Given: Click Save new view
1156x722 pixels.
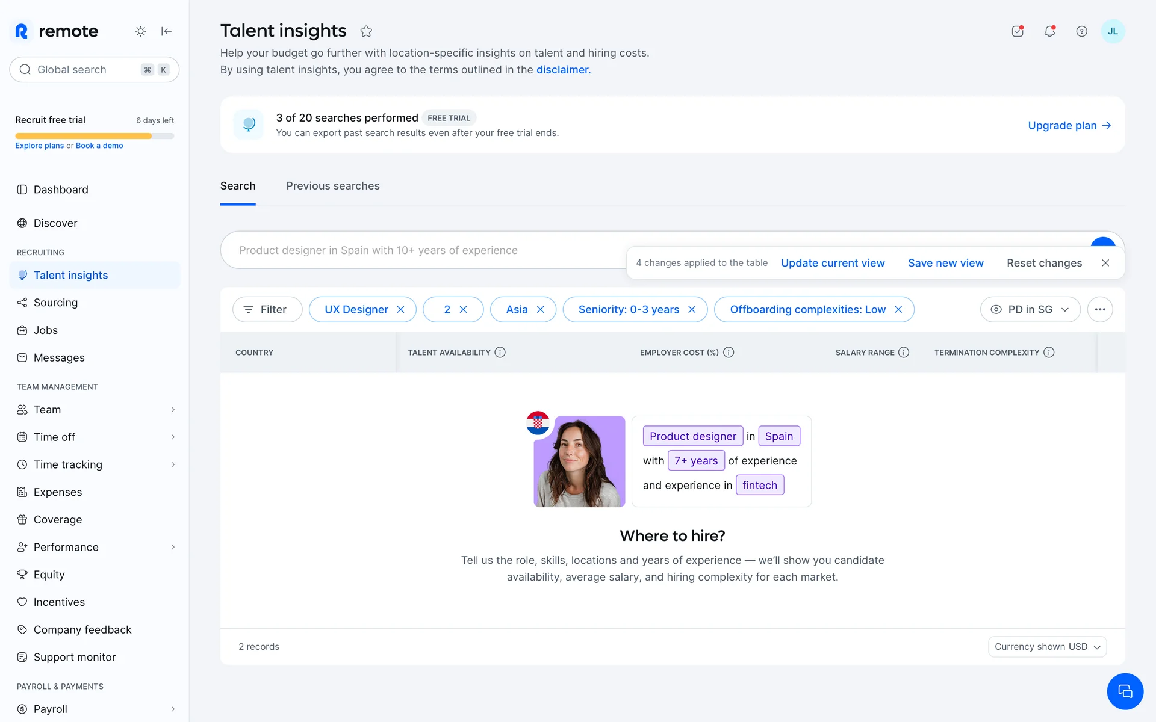Looking at the screenshot, I should tap(945, 263).
